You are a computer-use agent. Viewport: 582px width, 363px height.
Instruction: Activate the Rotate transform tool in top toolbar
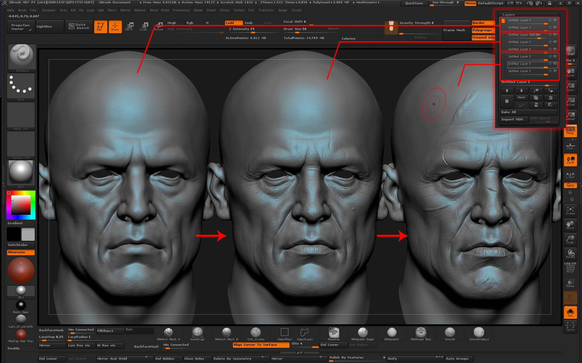pyautogui.click(x=159, y=27)
